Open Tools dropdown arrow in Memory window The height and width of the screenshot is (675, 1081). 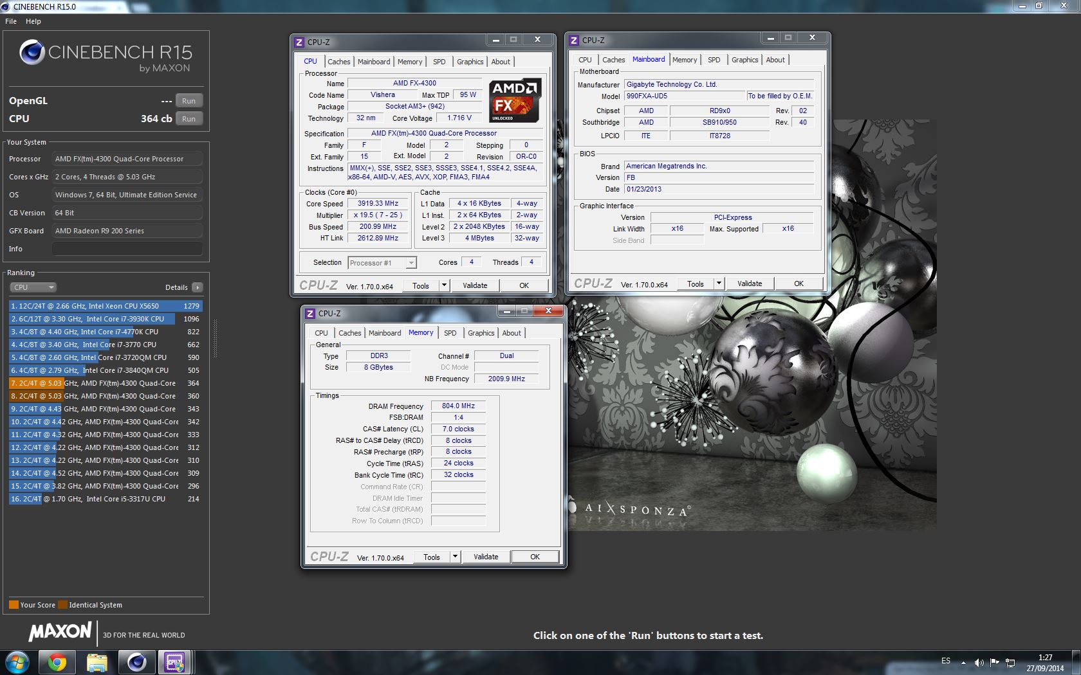pos(454,557)
